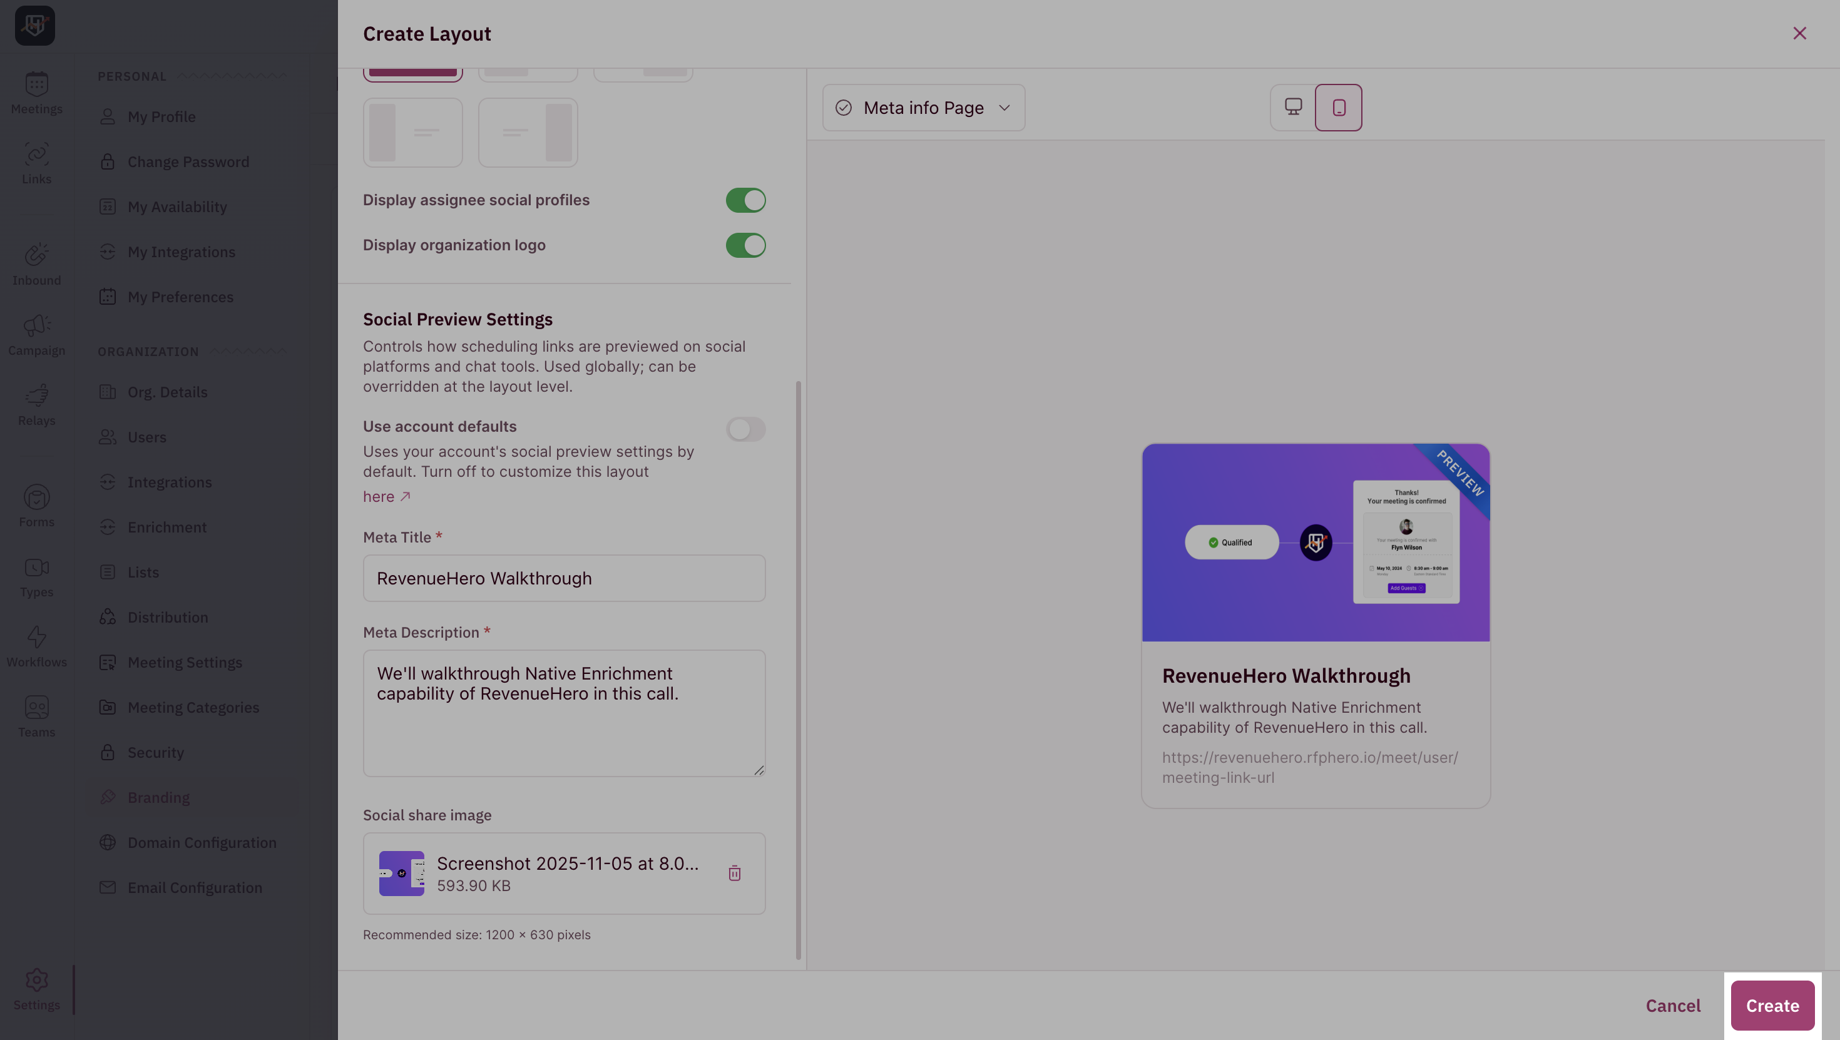This screenshot has width=1840, height=1040.
Task: Open the Settings gear in sidebar
Action: 36,988
